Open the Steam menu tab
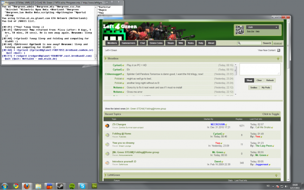This screenshot has height=190, width=304. 171,43
